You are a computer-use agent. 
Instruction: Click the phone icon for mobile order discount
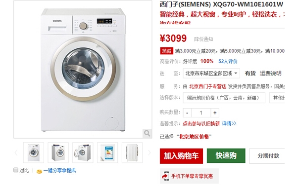click(165, 176)
